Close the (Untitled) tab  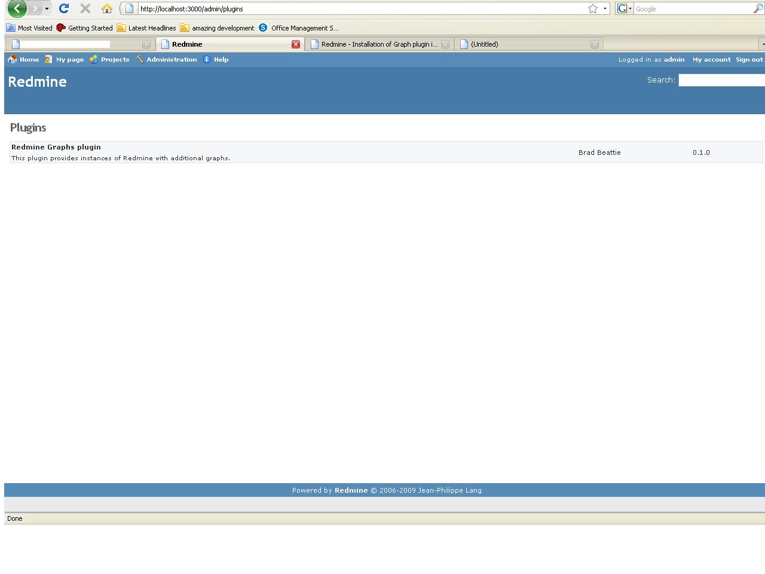[x=595, y=44]
